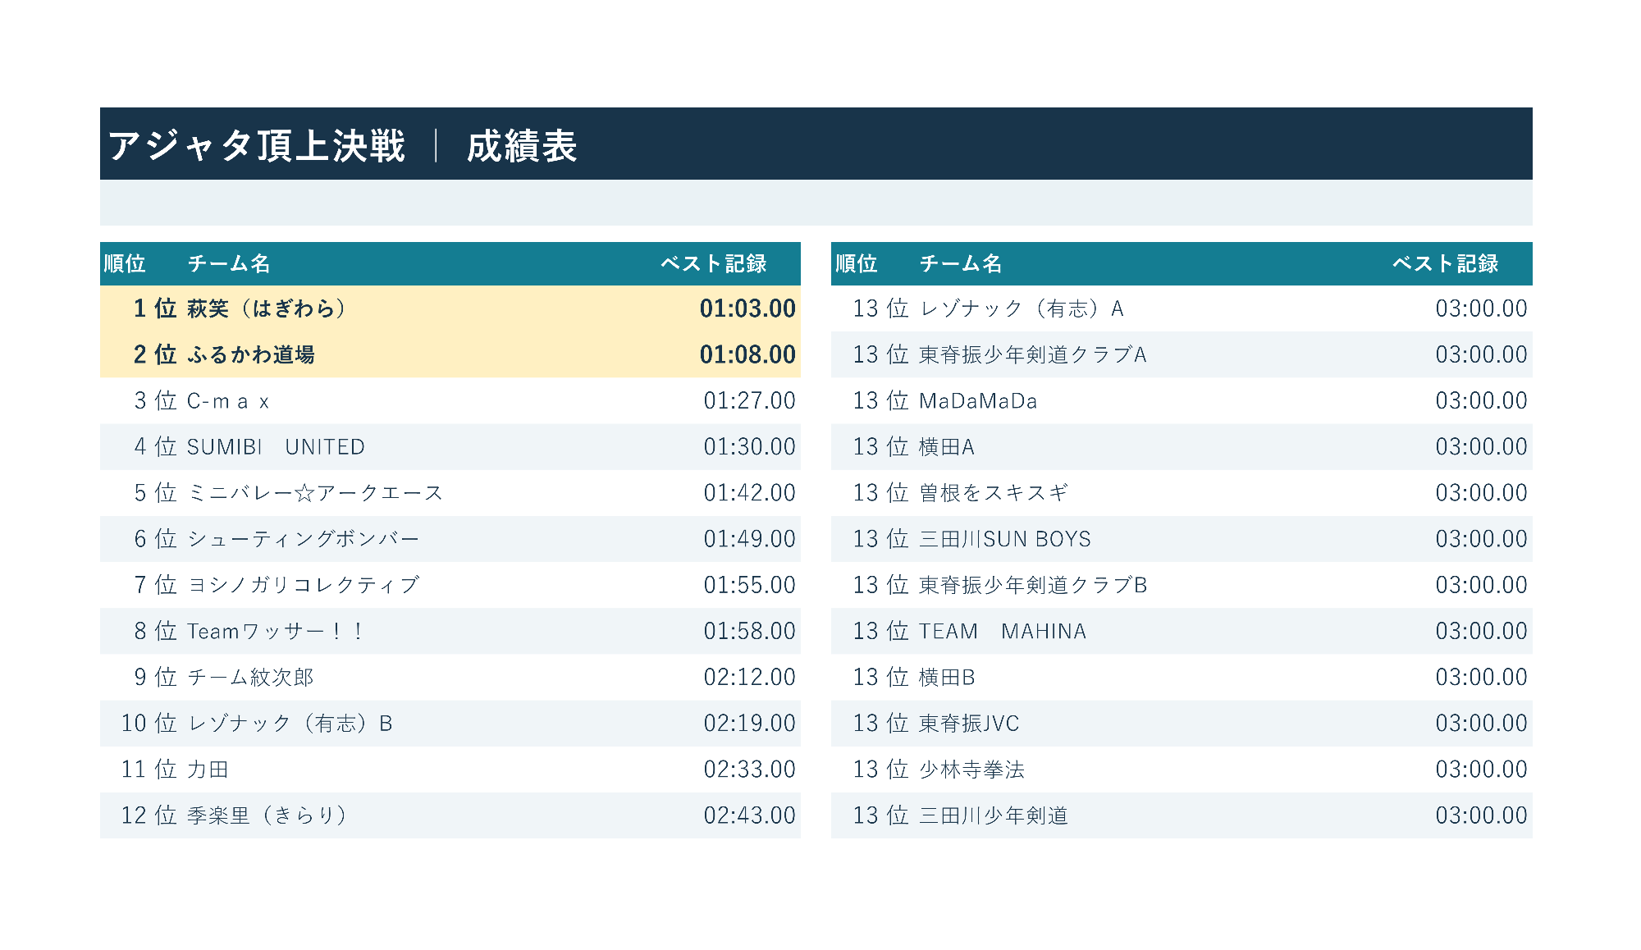Viewport: 1641px width, 950px height.
Task: Click the record 01:49.00
Action: click(749, 539)
